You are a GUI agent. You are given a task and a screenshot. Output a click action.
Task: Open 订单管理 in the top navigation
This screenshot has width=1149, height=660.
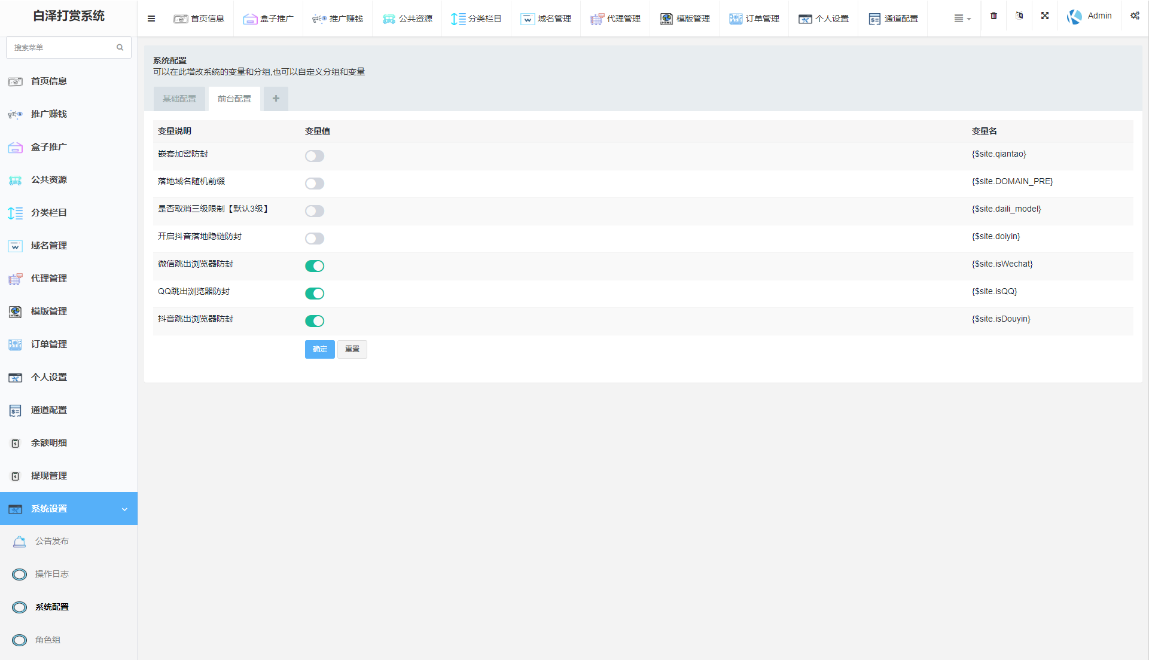point(754,19)
